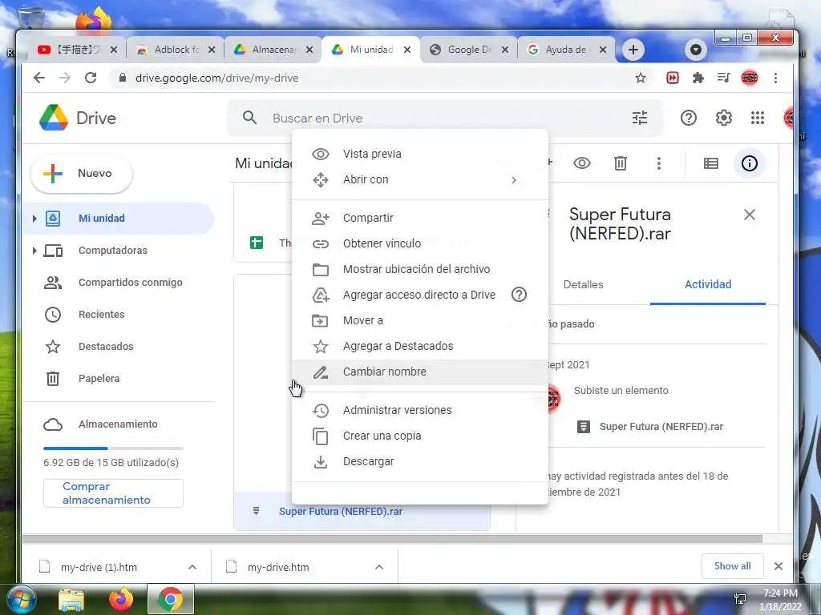Click Show all downloads
Viewport: 821px width, 615px height.
pyautogui.click(x=732, y=566)
